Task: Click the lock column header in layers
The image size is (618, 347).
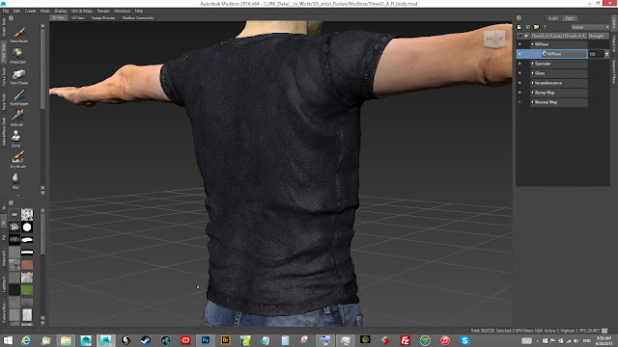Action: pyautogui.click(x=526, y=36)
